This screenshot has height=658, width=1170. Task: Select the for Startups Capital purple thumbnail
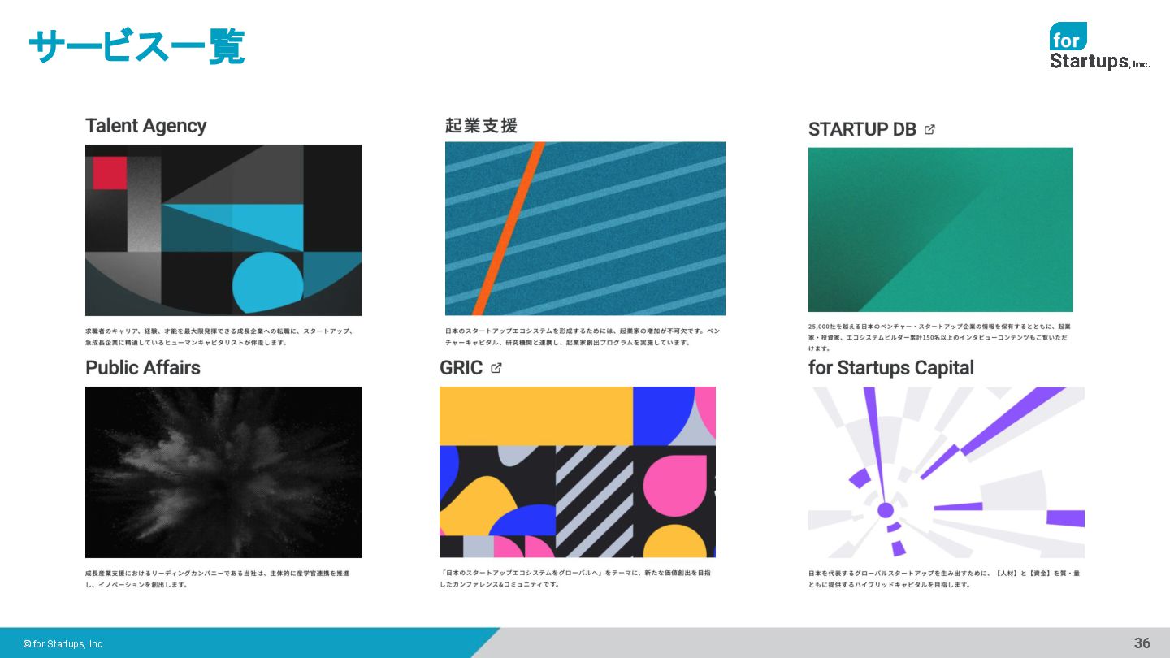(947, 472)
